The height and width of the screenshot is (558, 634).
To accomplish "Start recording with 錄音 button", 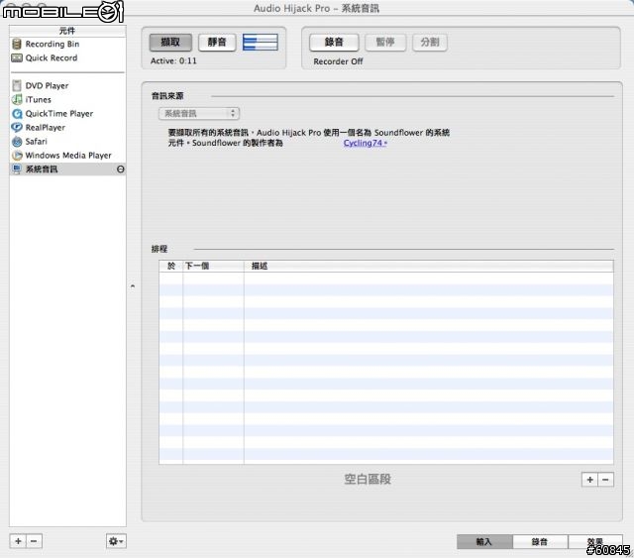I will (334, 42).
